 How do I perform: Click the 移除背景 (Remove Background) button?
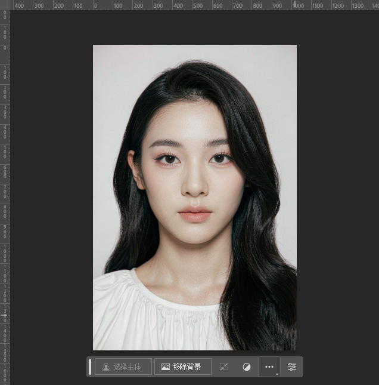[183, 366]
